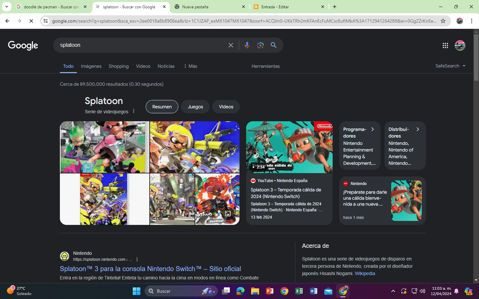
Task: Go back to the previous page
Action: pos(7,21)
